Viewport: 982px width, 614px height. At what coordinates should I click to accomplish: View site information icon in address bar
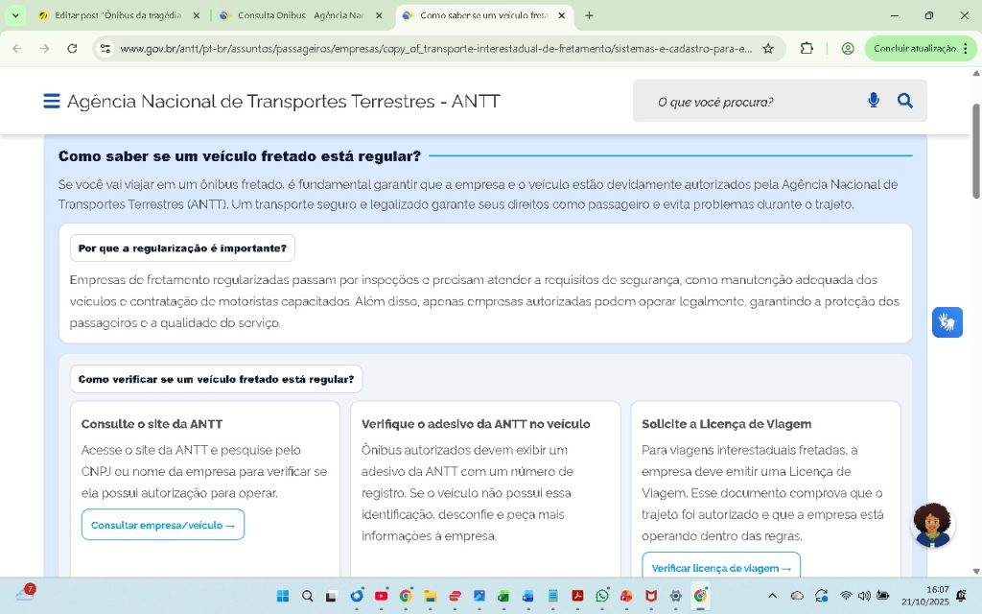(x=105, y=48)
